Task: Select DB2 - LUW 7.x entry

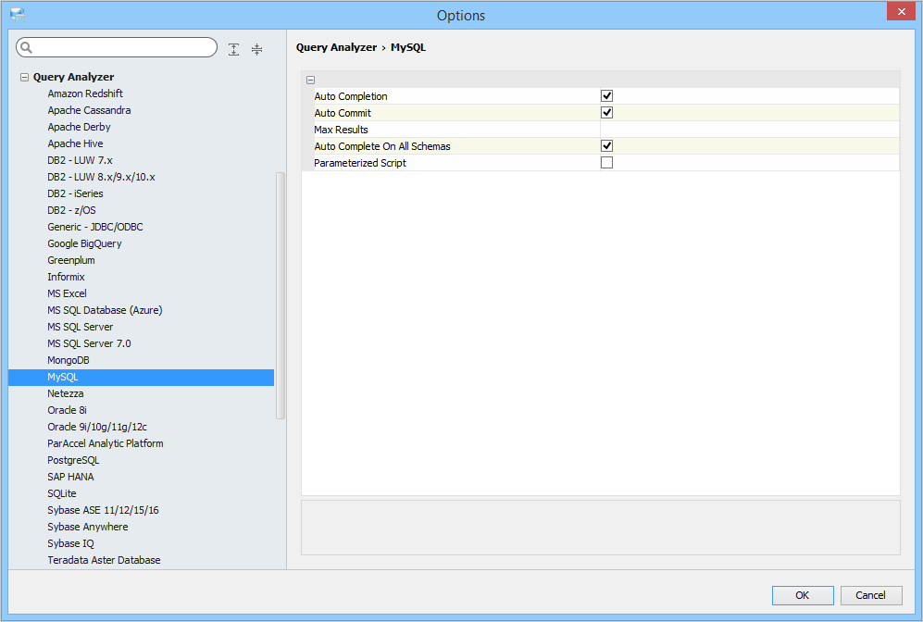Action: (x=80, y=160)
